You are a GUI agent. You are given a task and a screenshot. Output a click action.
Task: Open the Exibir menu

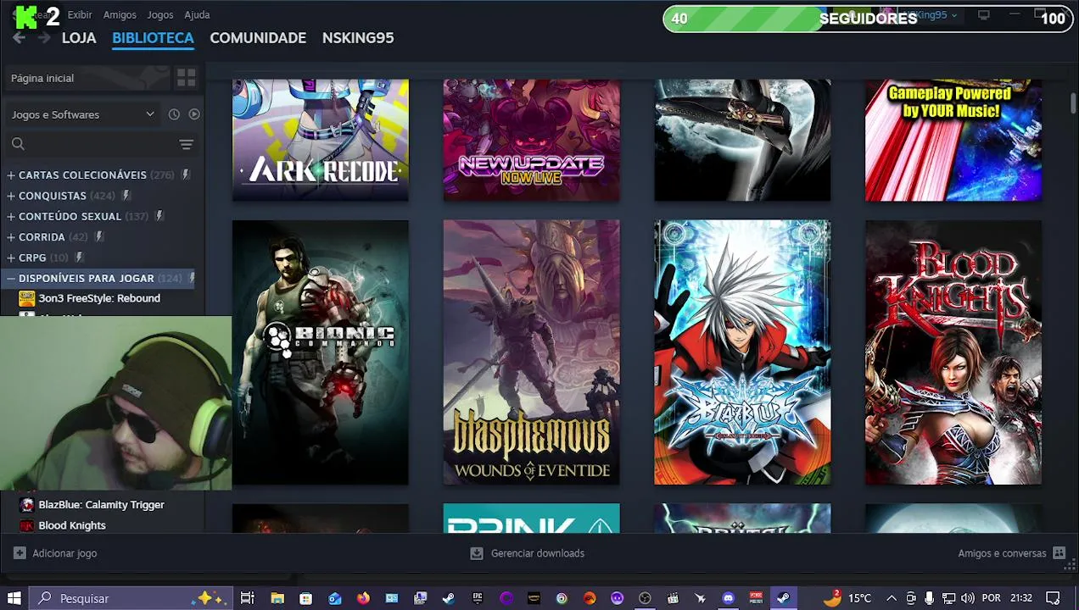click(80, 15)
